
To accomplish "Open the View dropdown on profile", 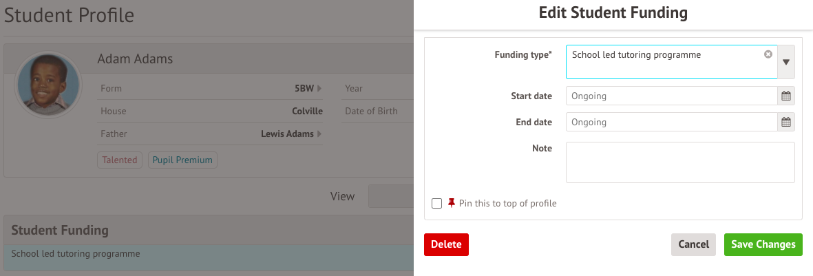I will 390,196.
